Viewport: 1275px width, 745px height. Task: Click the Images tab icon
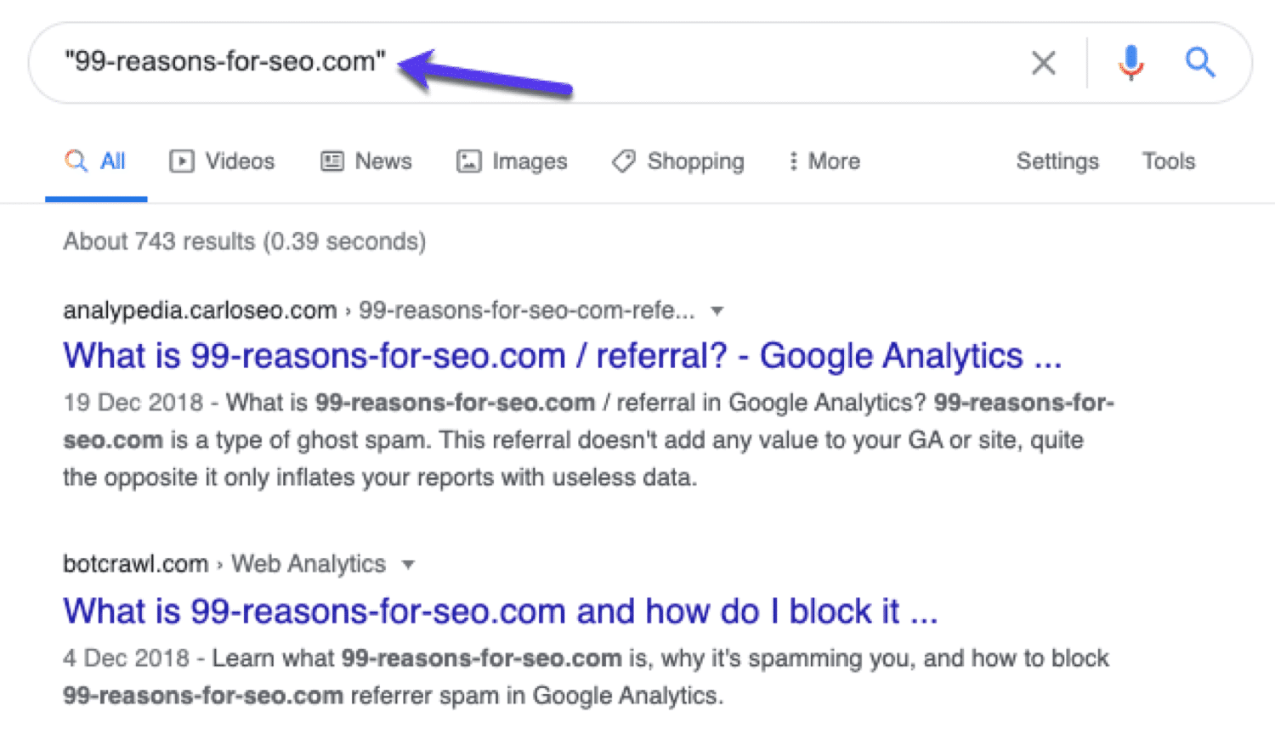468,161
